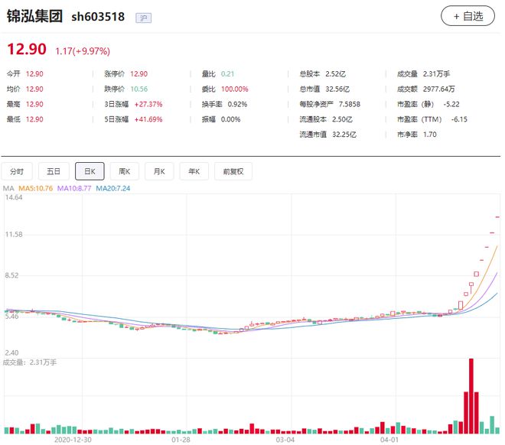
Task: Click the 2020-12-30 date axis label
Action: (x=73, y=440)
